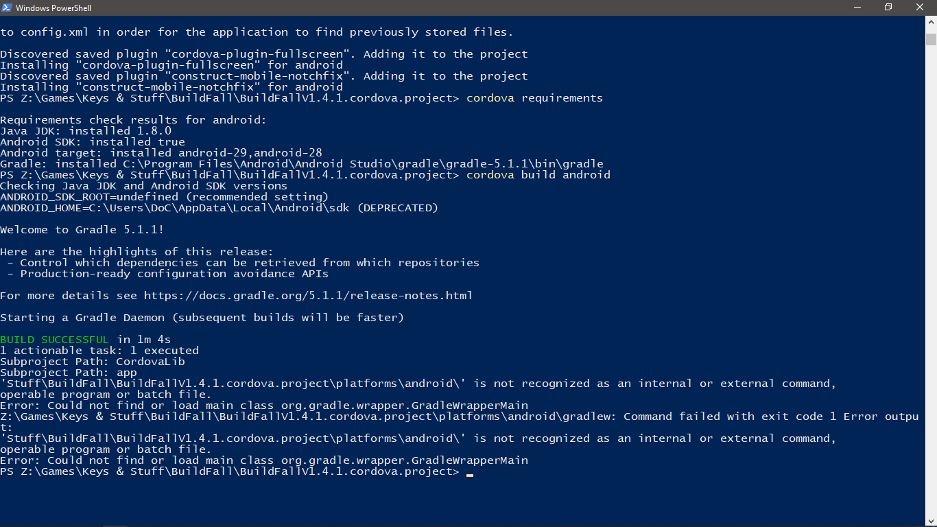Restore down the PowerShell window
Image resolution: width=937 pixels, height=527 pixels.
(x=888, y=8)
